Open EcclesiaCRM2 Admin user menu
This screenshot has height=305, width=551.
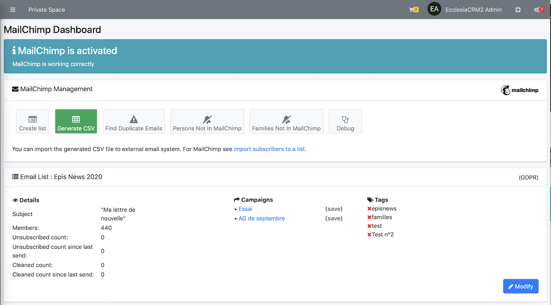tap(473, 10)
